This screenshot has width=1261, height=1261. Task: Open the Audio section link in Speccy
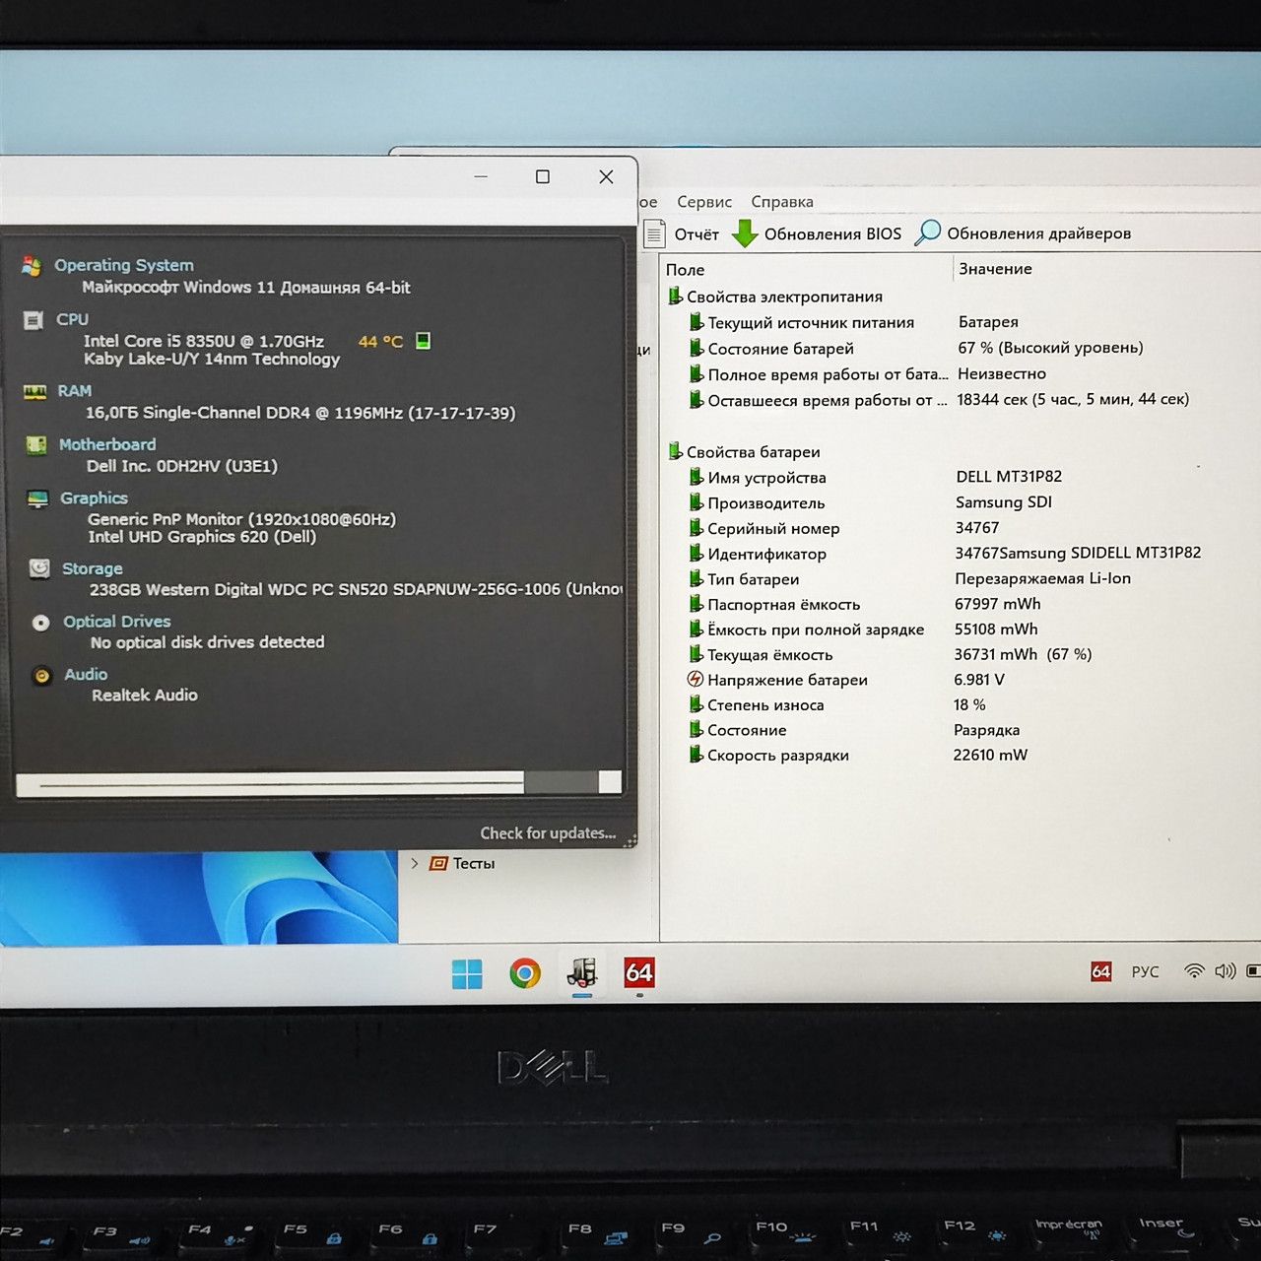pos(86,675)
